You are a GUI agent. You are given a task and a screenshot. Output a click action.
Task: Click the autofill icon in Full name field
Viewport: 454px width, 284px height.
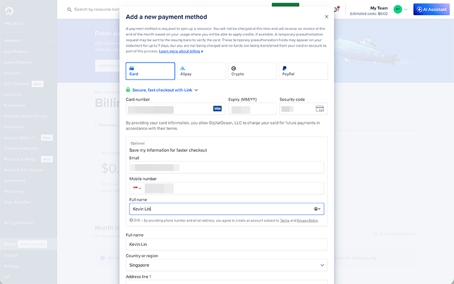[318, 209]
